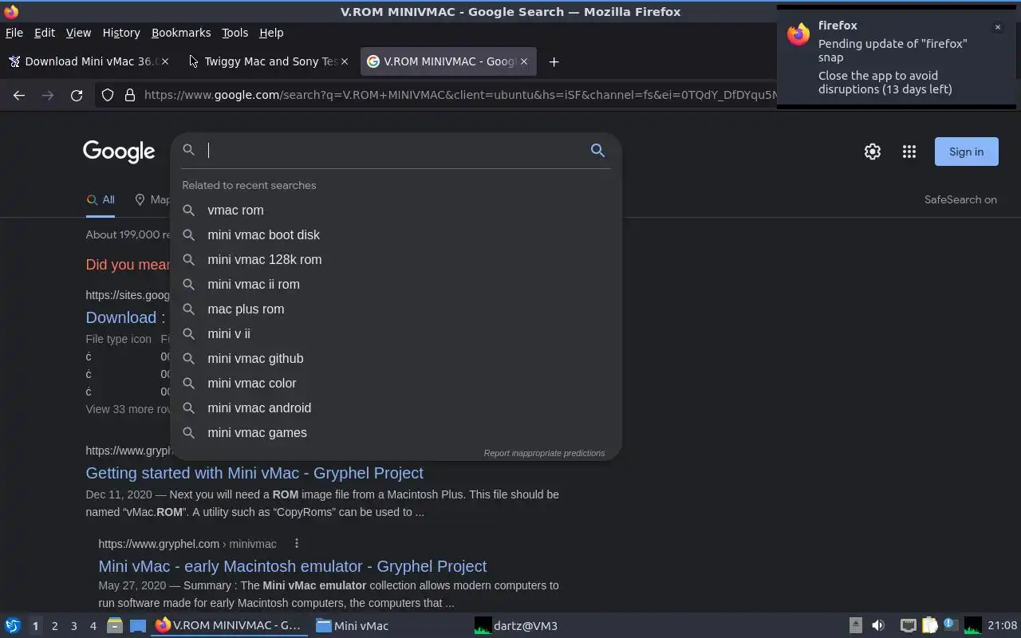This screenshot has width=1021, height=638.
Task: Open clipboard notes tray icon
Action: 929,626
